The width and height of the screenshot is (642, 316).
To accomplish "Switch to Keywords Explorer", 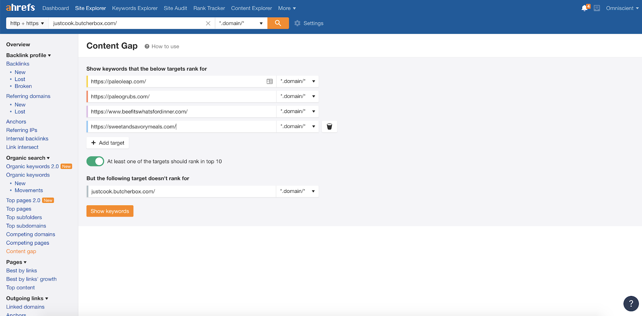I will [135, 8].
